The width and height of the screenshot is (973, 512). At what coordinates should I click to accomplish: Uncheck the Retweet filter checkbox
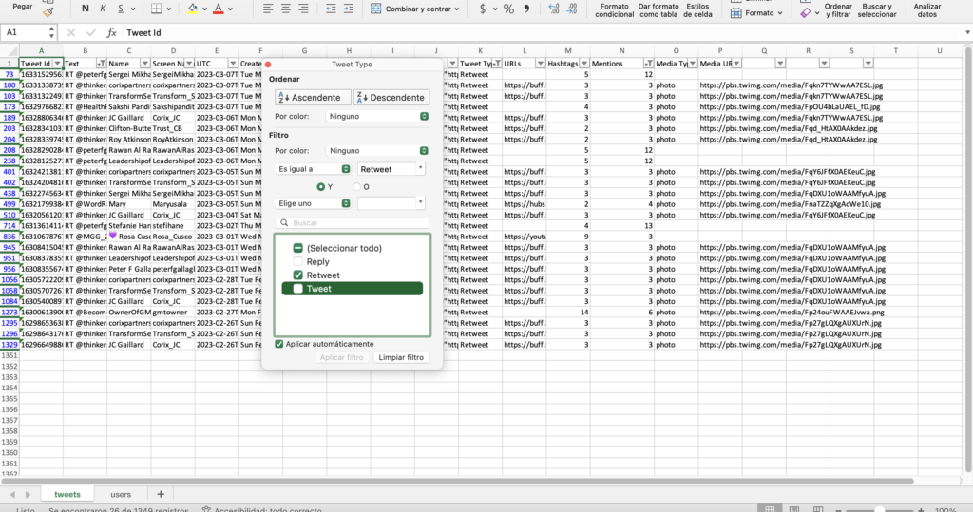click(298, 275)
